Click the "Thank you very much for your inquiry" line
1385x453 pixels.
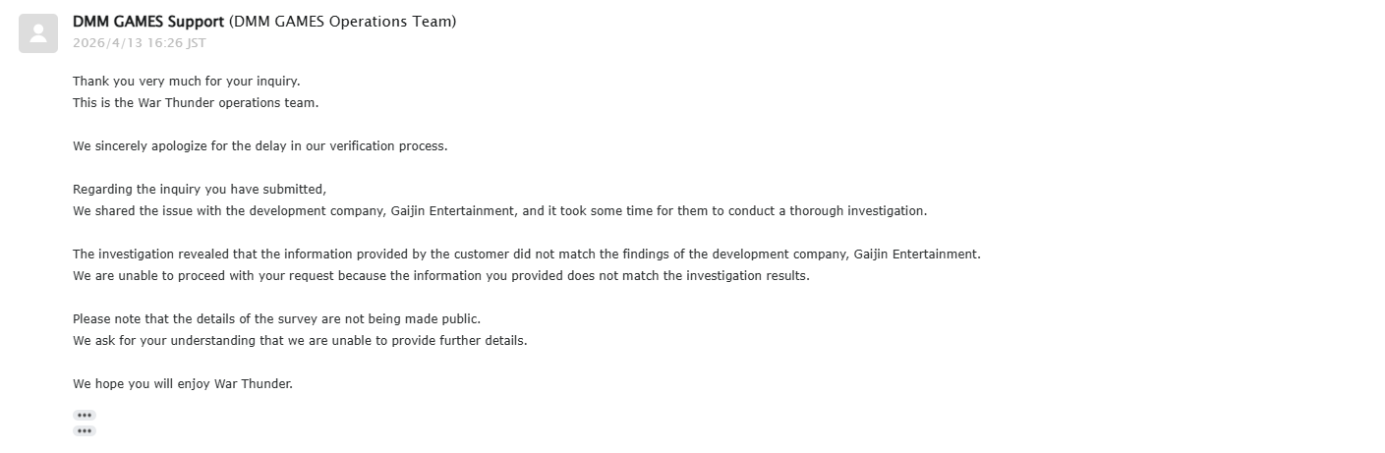tap(187, 82)
